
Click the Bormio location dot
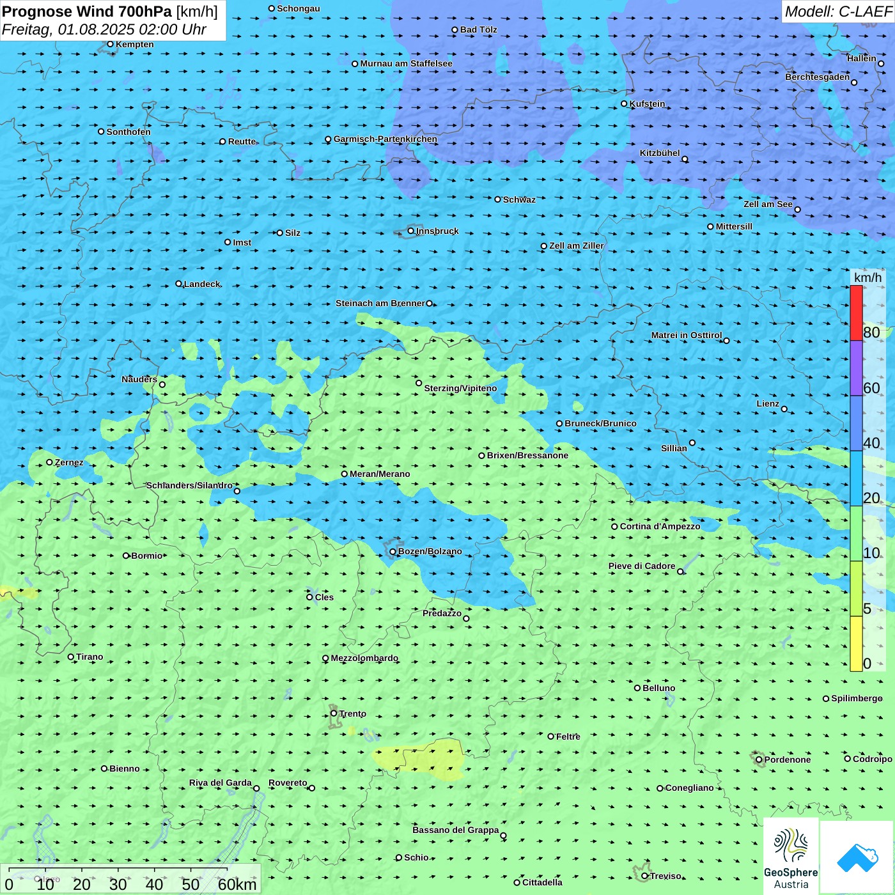tap(126, 556)
